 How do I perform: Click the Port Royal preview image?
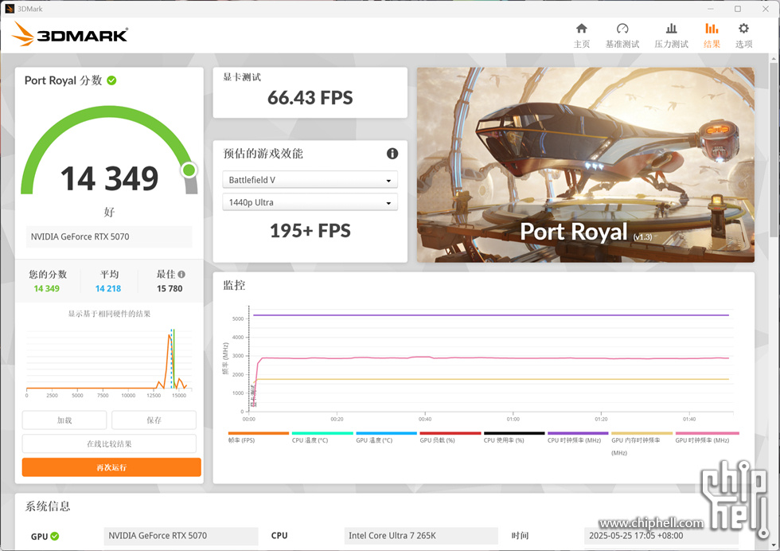tap(586, 165)
